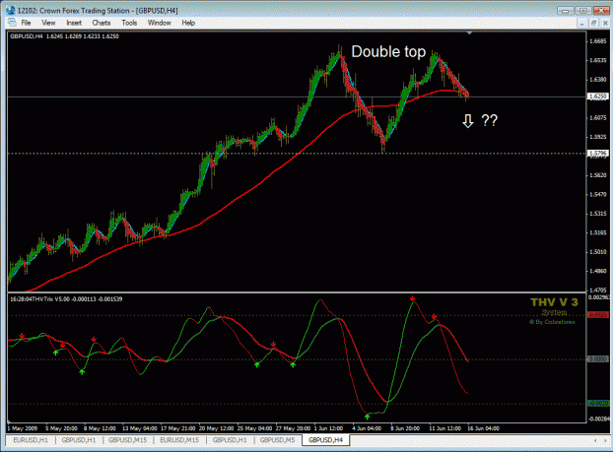This screenshot has height=452, width=616.
Task: Click the '1 Jun 12:00' time axis label
Action: pos(328,428)
